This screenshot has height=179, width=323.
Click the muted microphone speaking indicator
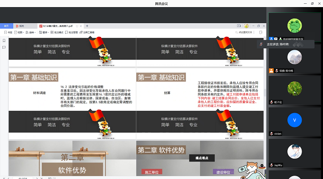pyautogui.click(x=261, y=44)
